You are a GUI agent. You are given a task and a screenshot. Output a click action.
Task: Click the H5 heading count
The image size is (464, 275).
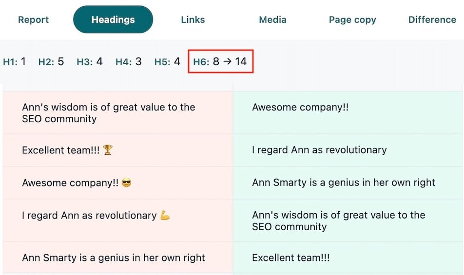click(167, 62)
